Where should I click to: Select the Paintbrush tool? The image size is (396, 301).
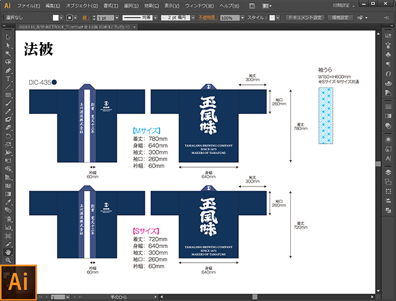click(x=8, y=103)
